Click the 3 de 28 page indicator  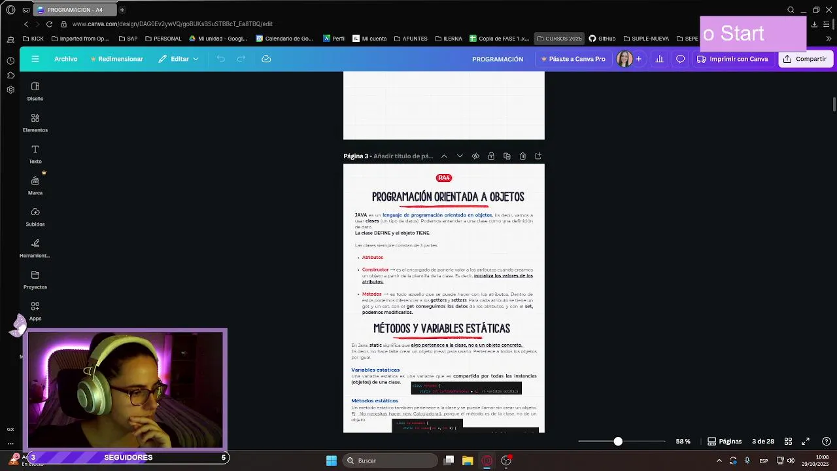pos(763,442)
